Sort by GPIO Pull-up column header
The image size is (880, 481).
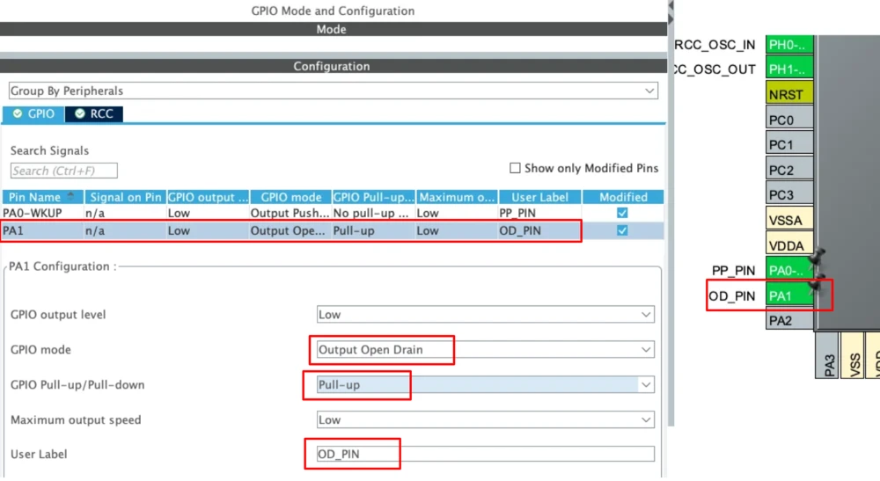(x=374, y=197)
